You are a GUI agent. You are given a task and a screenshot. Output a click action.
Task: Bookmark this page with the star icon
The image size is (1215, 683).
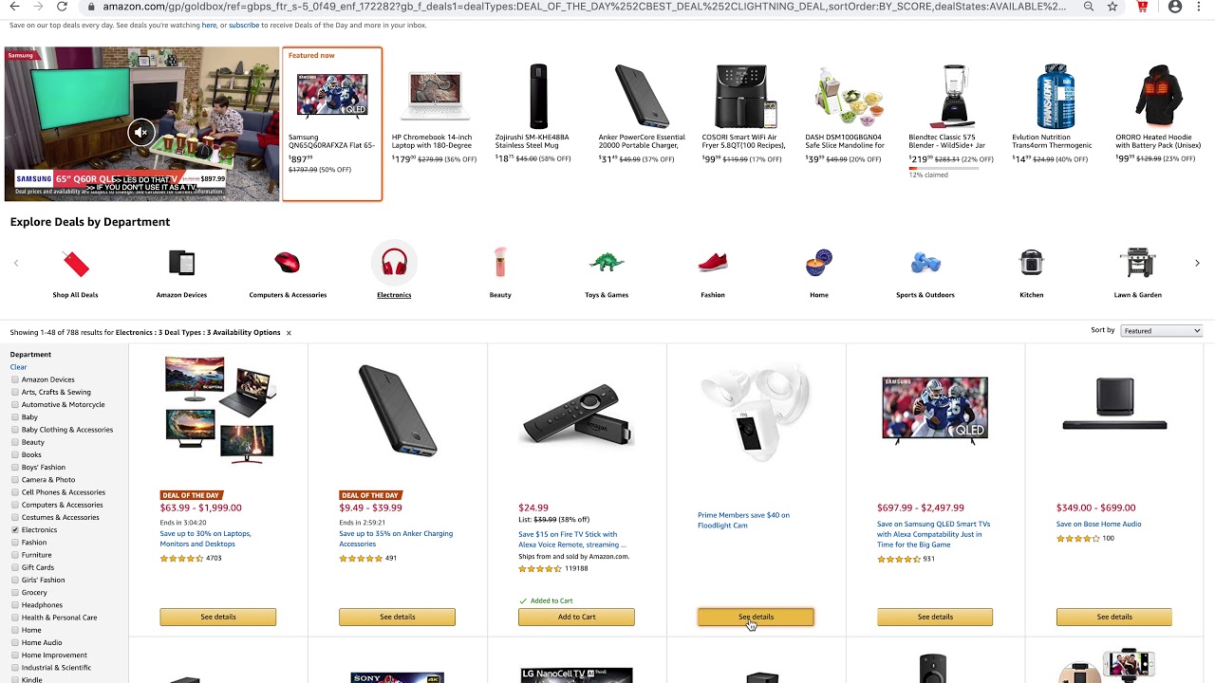pos(1112,7)
